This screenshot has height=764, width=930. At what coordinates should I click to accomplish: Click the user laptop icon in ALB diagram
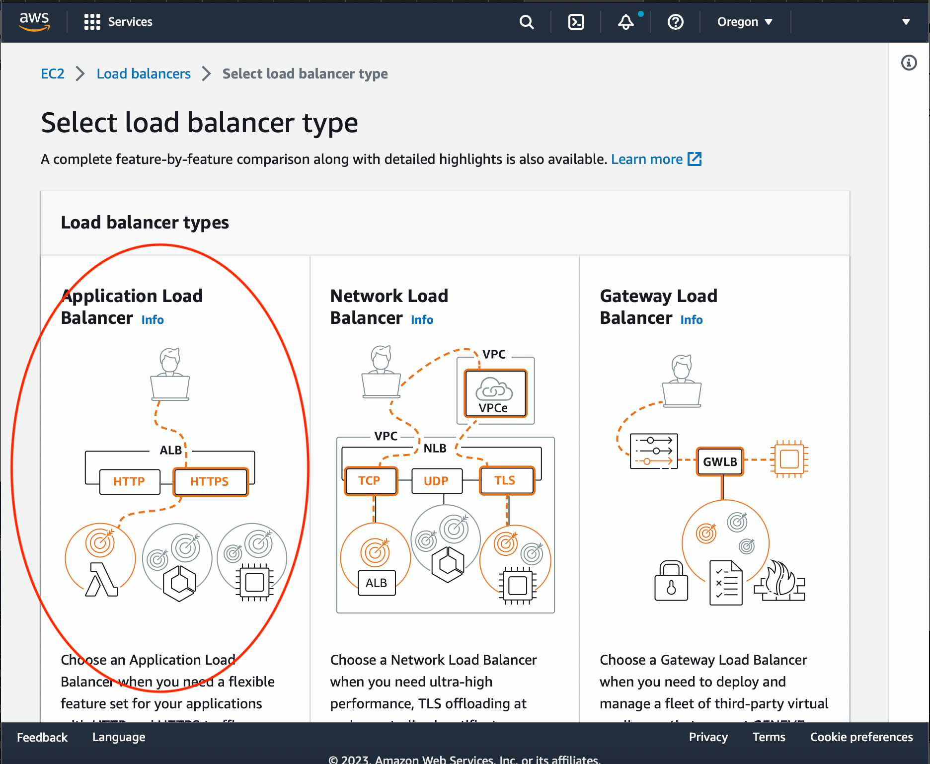point(170,374)
